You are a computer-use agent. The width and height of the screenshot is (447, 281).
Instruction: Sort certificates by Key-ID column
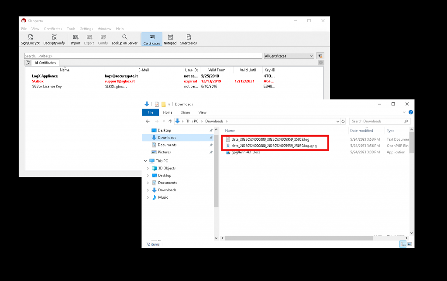tap(270, 70)
